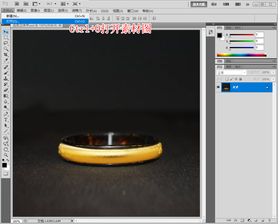The width and height of the screenshot is (278, 224).
Task: Toggle lock position icon
Action: [x=236, y=79]
